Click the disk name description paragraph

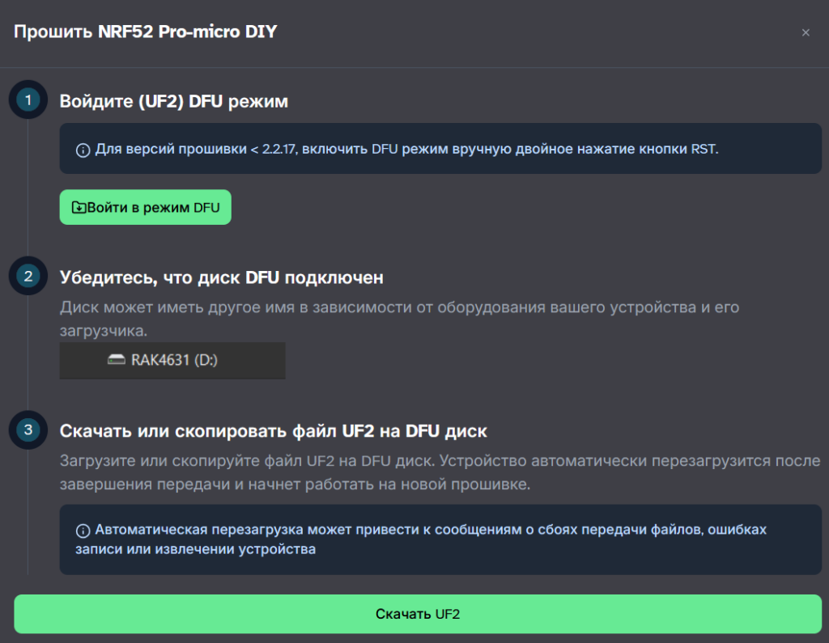[399, 319]
